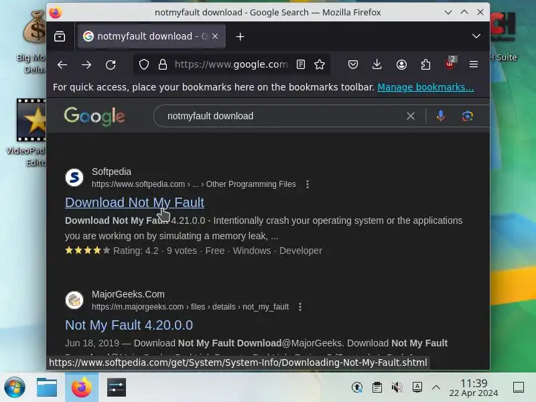This screenshot has height=402, width=536.
Task: Save page to Pocket
Action: click(x=353, y=64)
